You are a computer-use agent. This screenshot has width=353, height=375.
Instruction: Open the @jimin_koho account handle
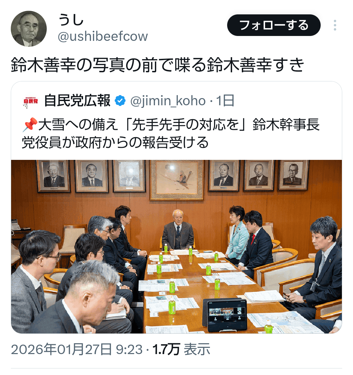pyautogui.click(x=168, y=101)
